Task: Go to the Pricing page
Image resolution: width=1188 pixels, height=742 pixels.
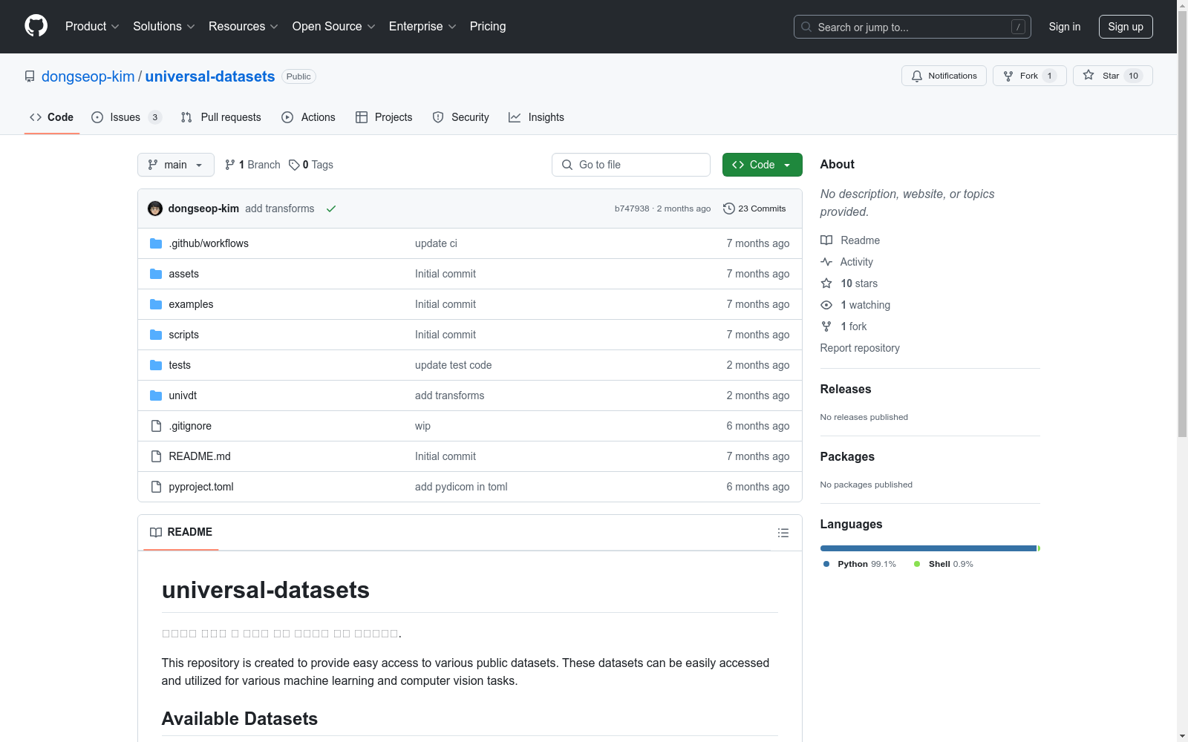Action: 488,26
